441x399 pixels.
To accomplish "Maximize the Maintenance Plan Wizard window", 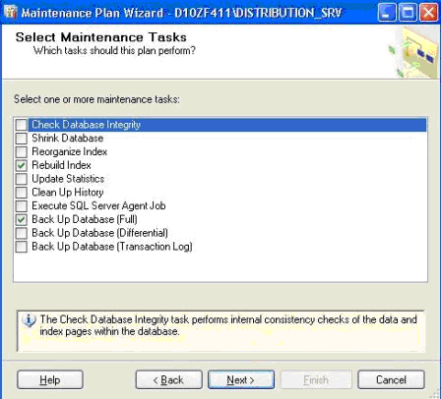I will [x=408, y=13].
